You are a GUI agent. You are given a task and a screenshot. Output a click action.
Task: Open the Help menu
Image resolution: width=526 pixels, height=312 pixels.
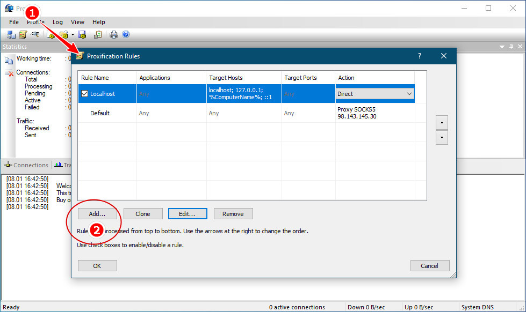point(99,22)
